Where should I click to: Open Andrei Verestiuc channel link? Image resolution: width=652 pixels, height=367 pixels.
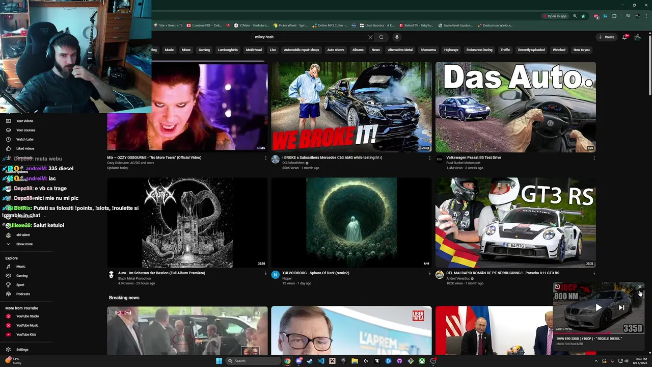[x=458, y=278]
